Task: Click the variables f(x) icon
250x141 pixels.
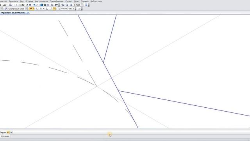Action: 48,5
